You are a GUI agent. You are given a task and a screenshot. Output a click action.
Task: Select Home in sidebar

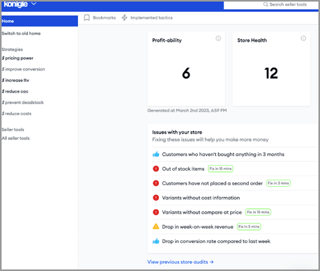coord(40,21)
